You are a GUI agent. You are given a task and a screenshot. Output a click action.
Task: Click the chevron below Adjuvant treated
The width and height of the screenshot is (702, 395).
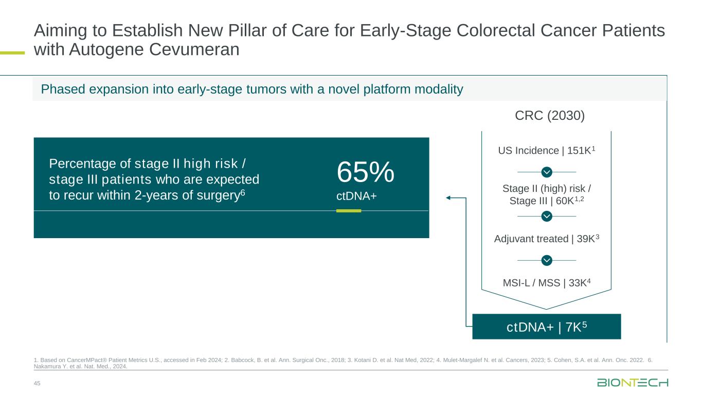(547, 261)
